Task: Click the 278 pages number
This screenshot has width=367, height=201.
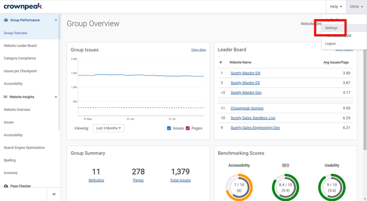Action: [x=138, y=172]
